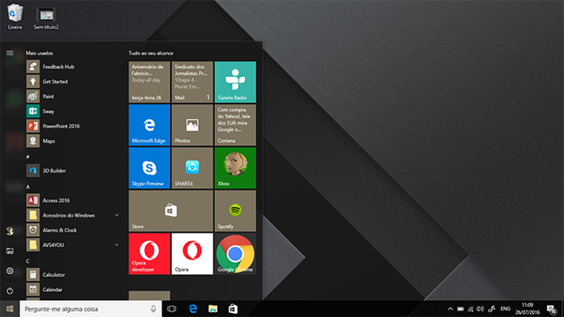Expand Acessórios do Windows folder
Screen dimensions: 564x317
click(72, 215)
